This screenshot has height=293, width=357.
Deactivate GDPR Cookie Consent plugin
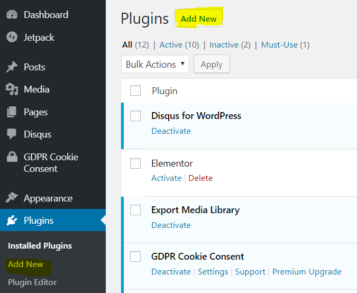pyautogui.click(x=171, y=272)
